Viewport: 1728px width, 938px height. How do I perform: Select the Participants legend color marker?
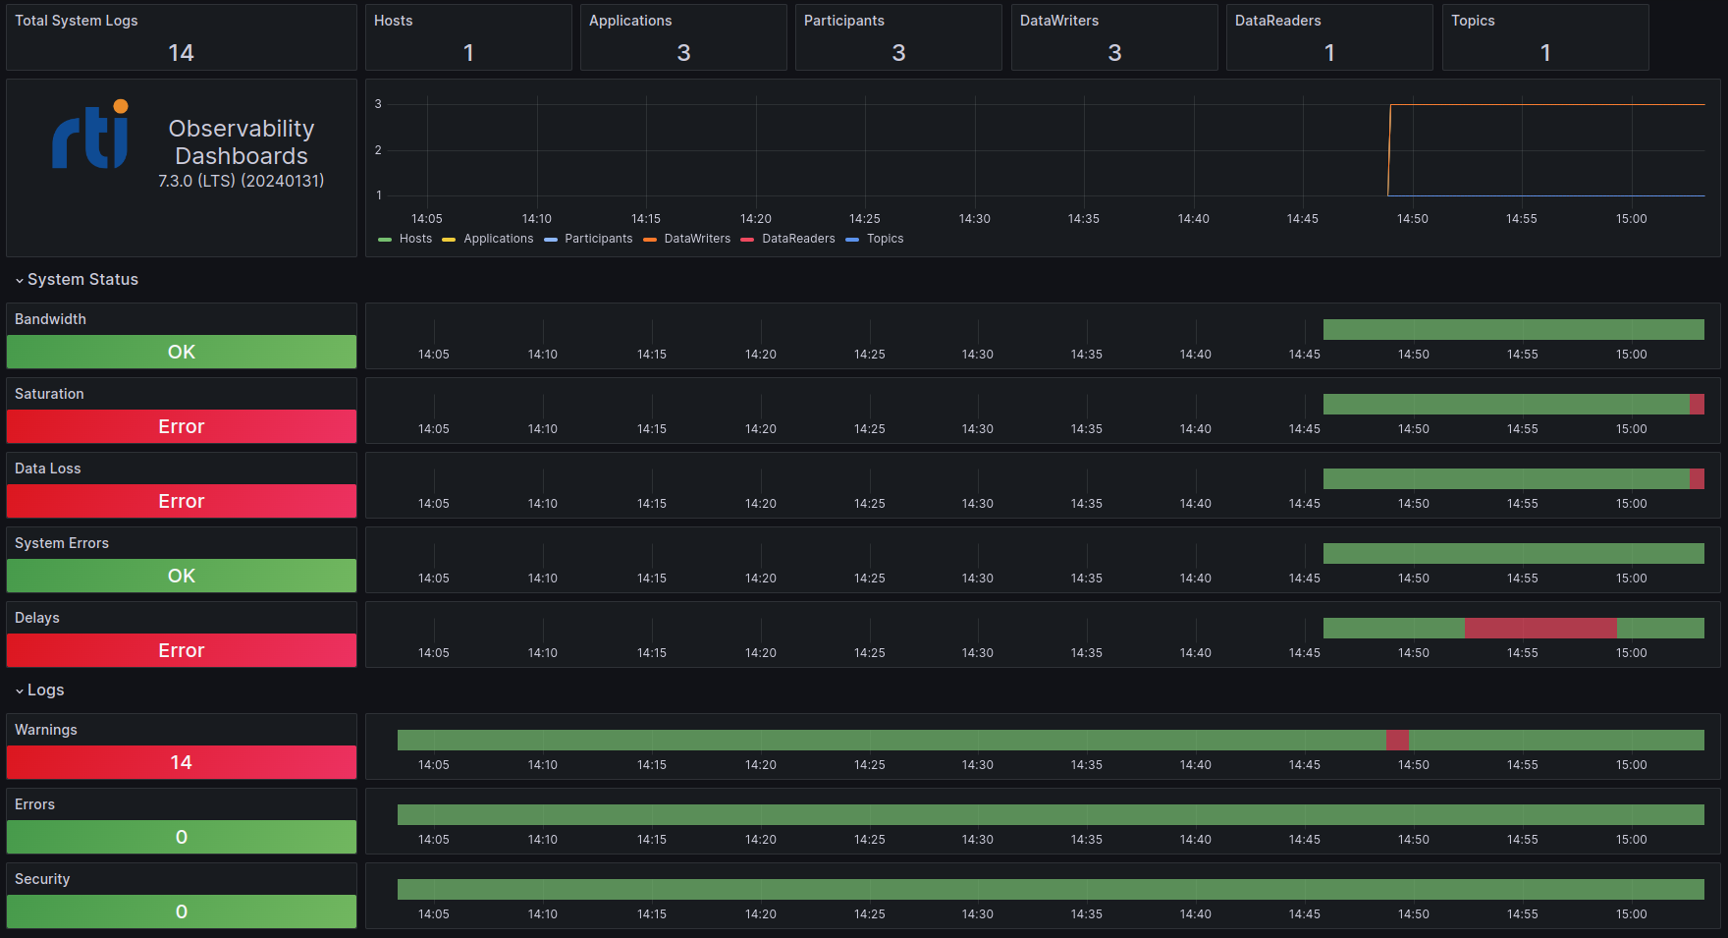[x=550, y=239]
